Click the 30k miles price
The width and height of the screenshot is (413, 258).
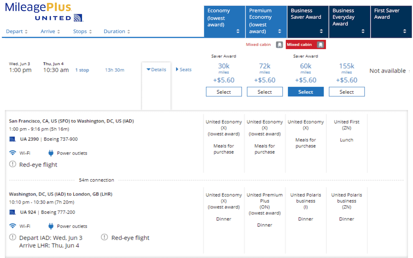224,66
